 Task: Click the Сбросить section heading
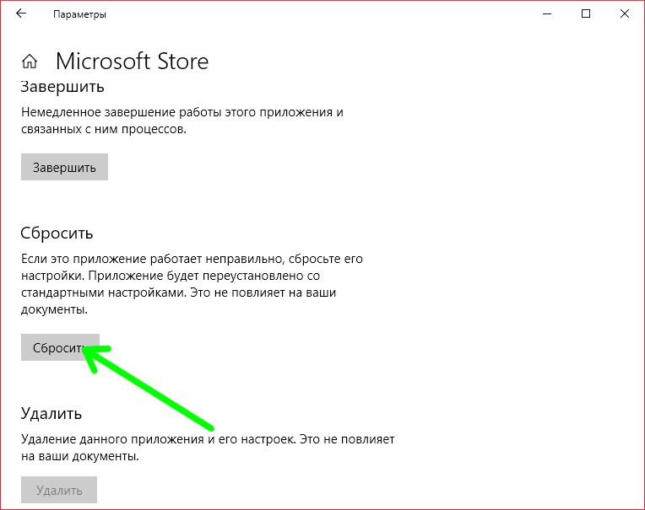57,234
